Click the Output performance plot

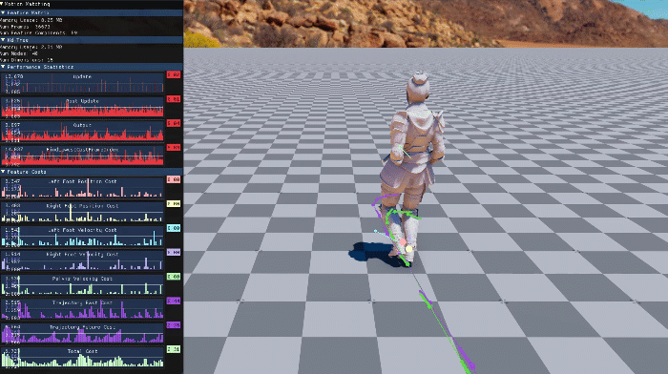click(82, 132)
